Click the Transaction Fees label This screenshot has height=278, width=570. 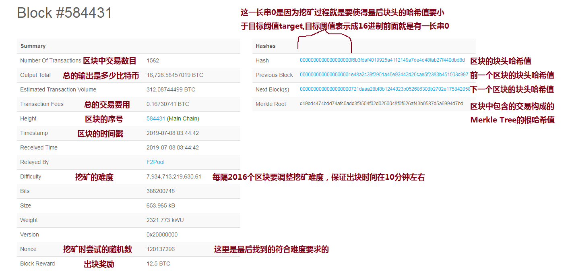coord(42,104)
